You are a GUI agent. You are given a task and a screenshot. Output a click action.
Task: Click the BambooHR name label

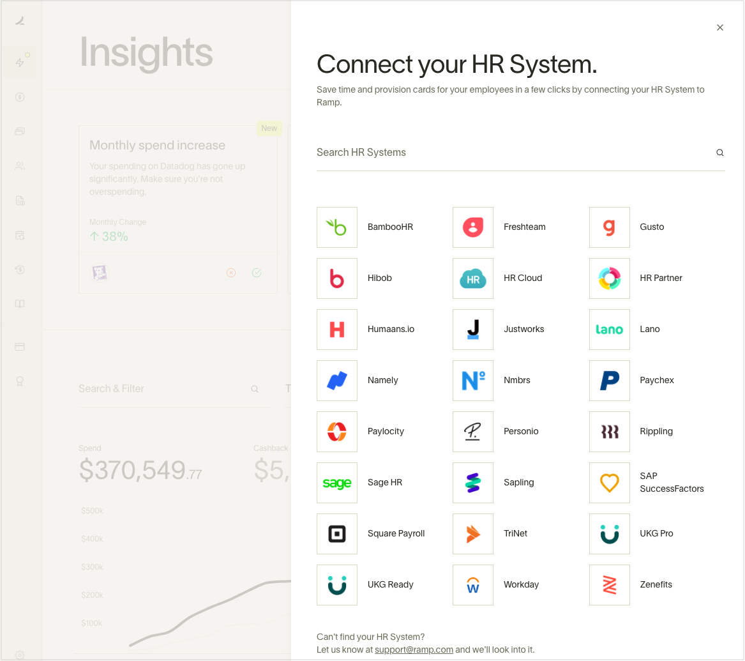click(x=390, y=227)
